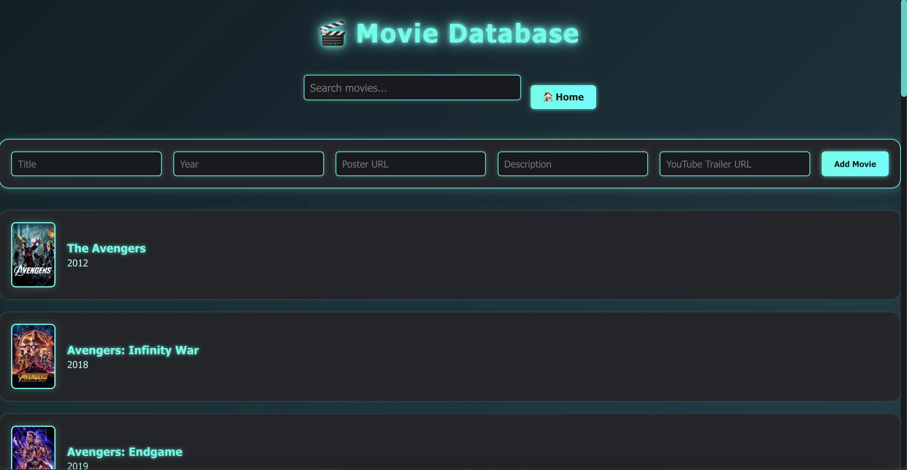Open the Avengers: Infinity War poster
The width and height of the screenshot is (907, 470).
click(33, 356)
